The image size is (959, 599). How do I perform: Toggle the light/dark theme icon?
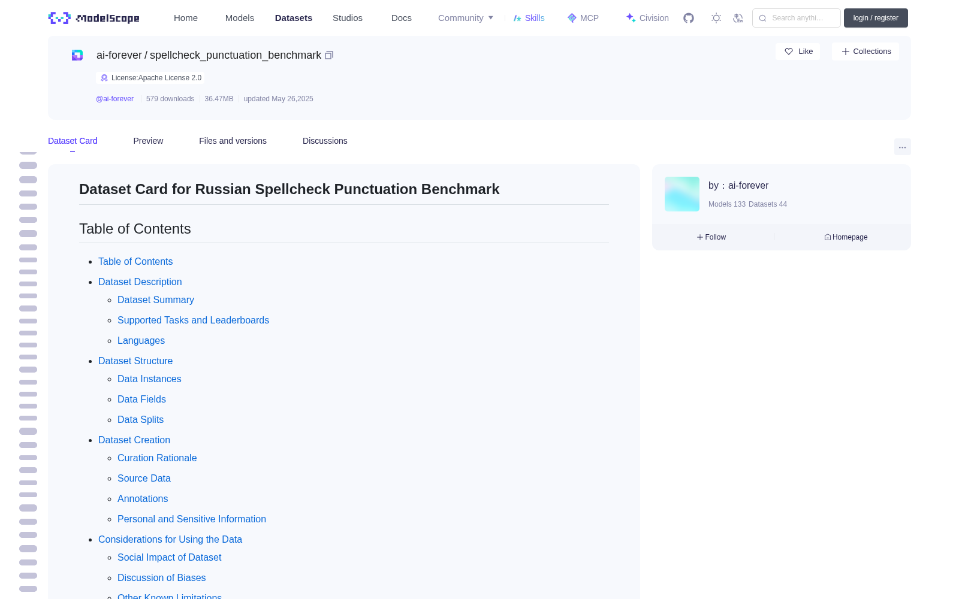tap(716, 18)
